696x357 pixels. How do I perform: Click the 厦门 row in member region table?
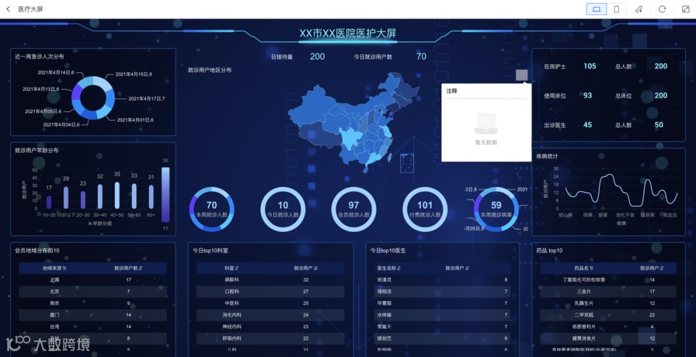pos(93,315)
